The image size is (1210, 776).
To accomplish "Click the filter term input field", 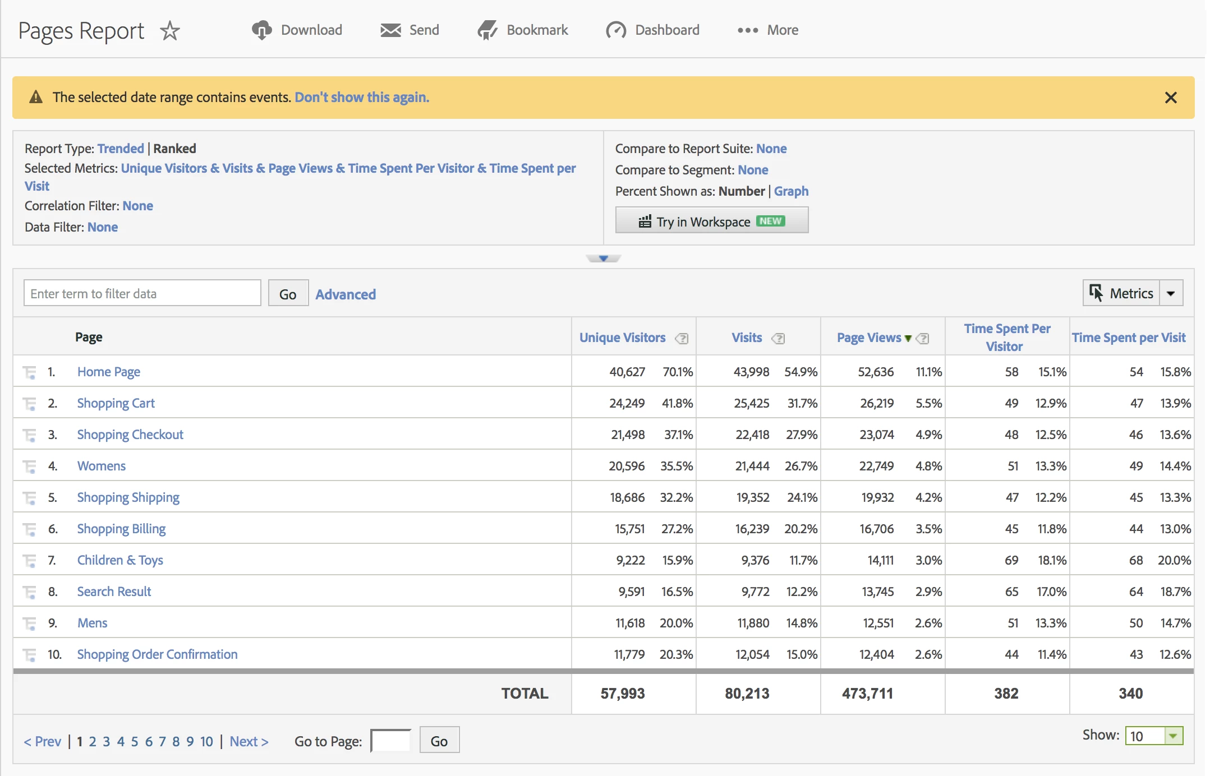I will [142, 293].
